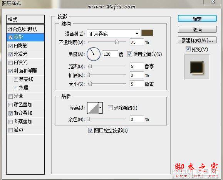Click the 角度 input field showing 120
Screen dimensions: 223x180
pos(110,54)
